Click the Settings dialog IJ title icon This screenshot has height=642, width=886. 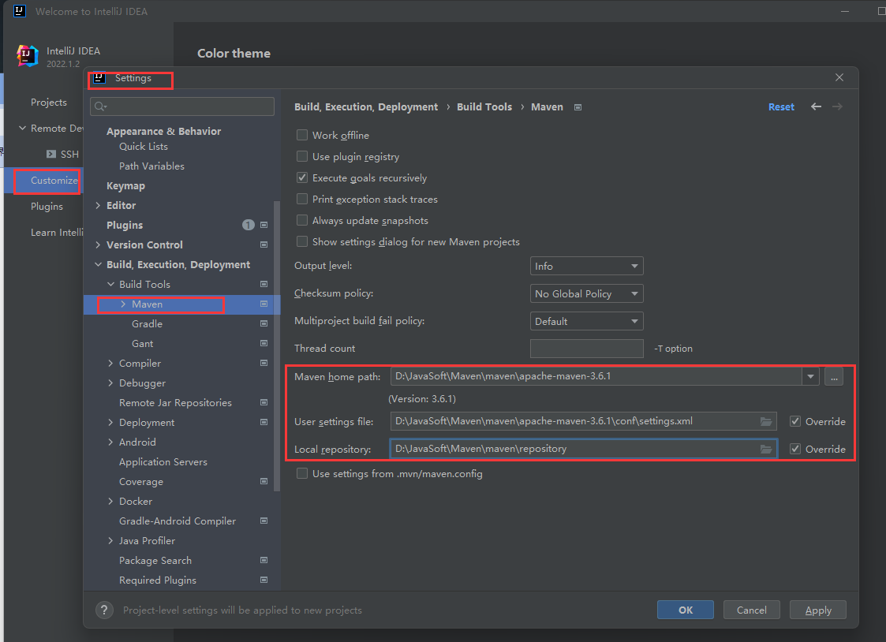tap(99, 78)
